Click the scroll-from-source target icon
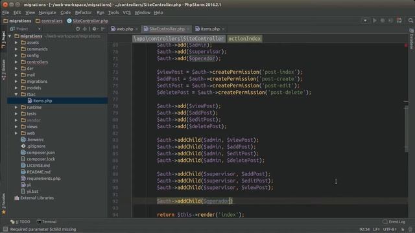This screenshot has height=233, width=415. pos(78,28)
